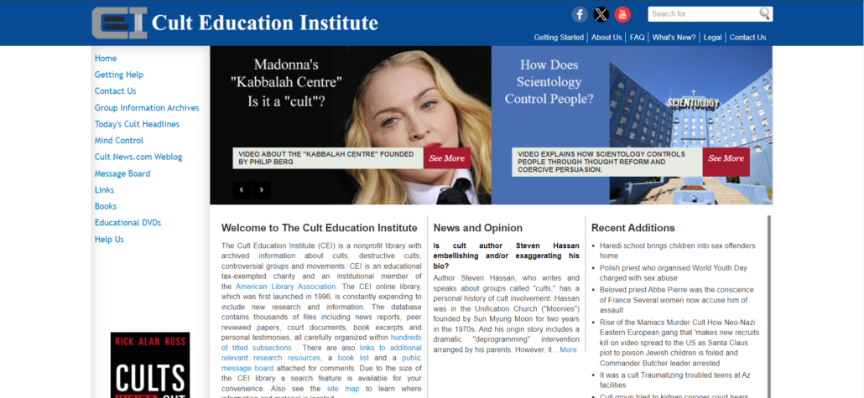Open 'Rise of the Maniacs Murder Cult' item
This screenshot has height=398, width=864.
point(679,343)
